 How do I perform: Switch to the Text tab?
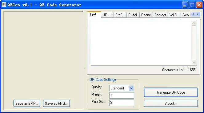pos(94,14)
